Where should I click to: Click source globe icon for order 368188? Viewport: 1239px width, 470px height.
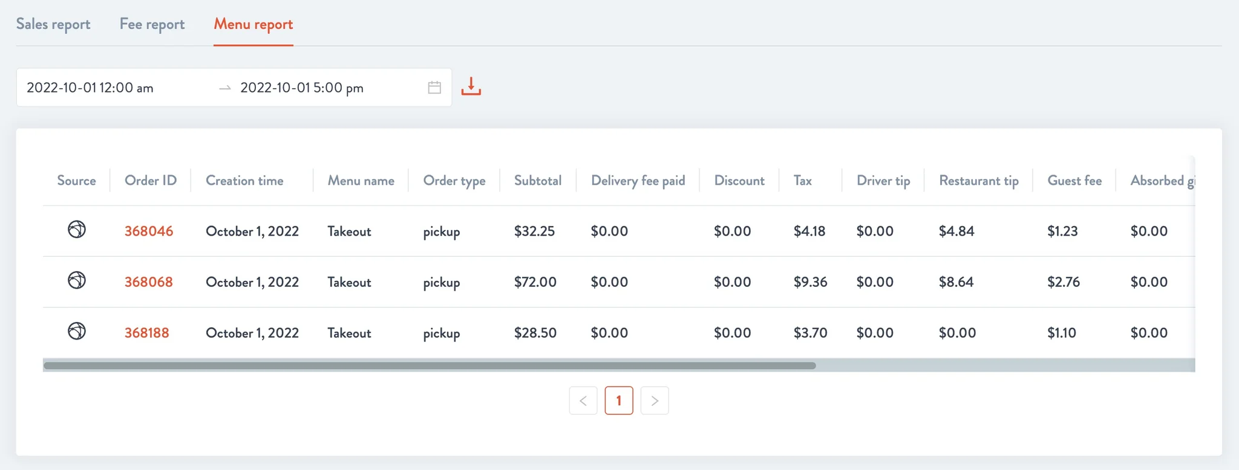77,331
